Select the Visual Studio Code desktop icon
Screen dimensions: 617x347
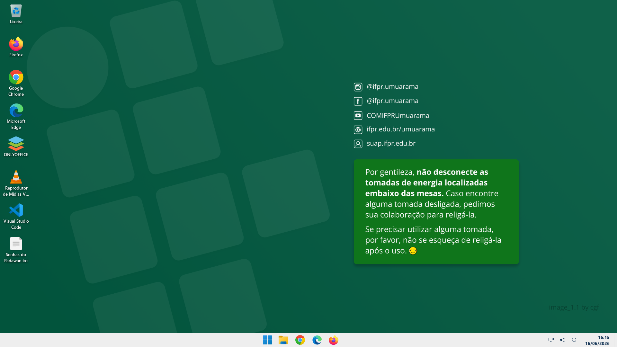(x=16, y=216)
